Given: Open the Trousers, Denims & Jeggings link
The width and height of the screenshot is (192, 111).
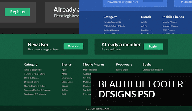Looking at the screenshot, I should click(37, 90).
